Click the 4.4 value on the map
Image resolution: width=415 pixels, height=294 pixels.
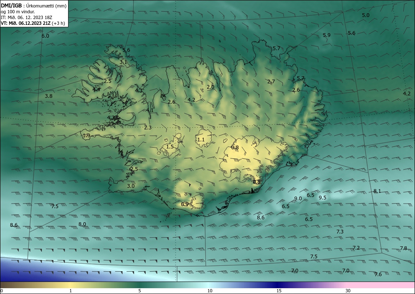click(96, 90)
